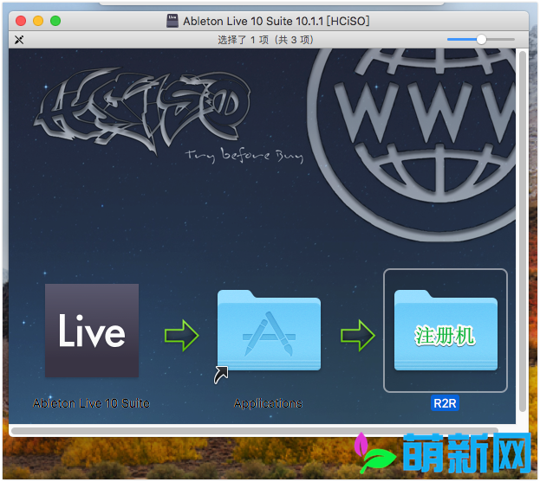The height and width of the screenshot is (482, 540).
Task: Click the "选择了 1 项 (共 3 项)" status text
Action: point(265,40)
